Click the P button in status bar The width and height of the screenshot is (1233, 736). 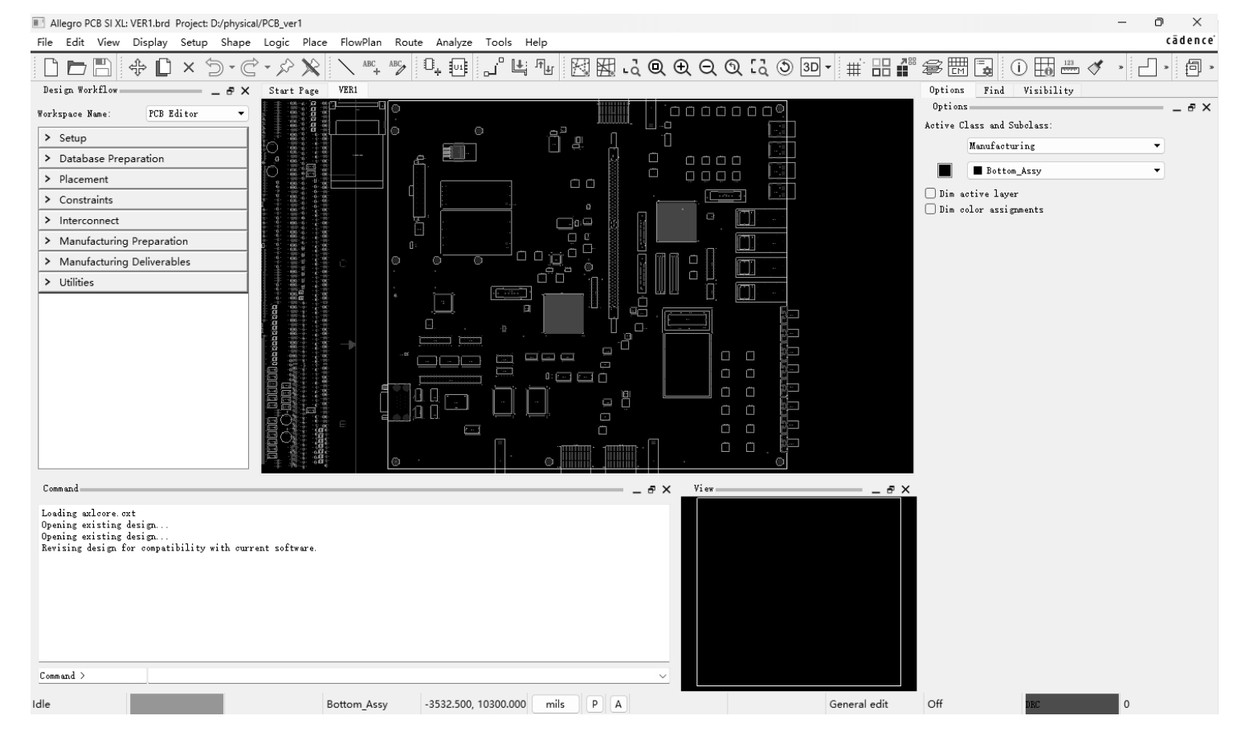(594, 704)
